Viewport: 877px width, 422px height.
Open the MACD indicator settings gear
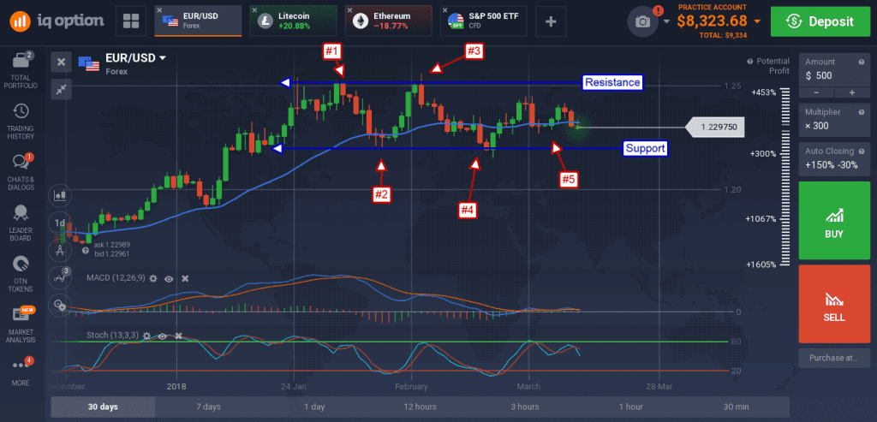[153, 278]
